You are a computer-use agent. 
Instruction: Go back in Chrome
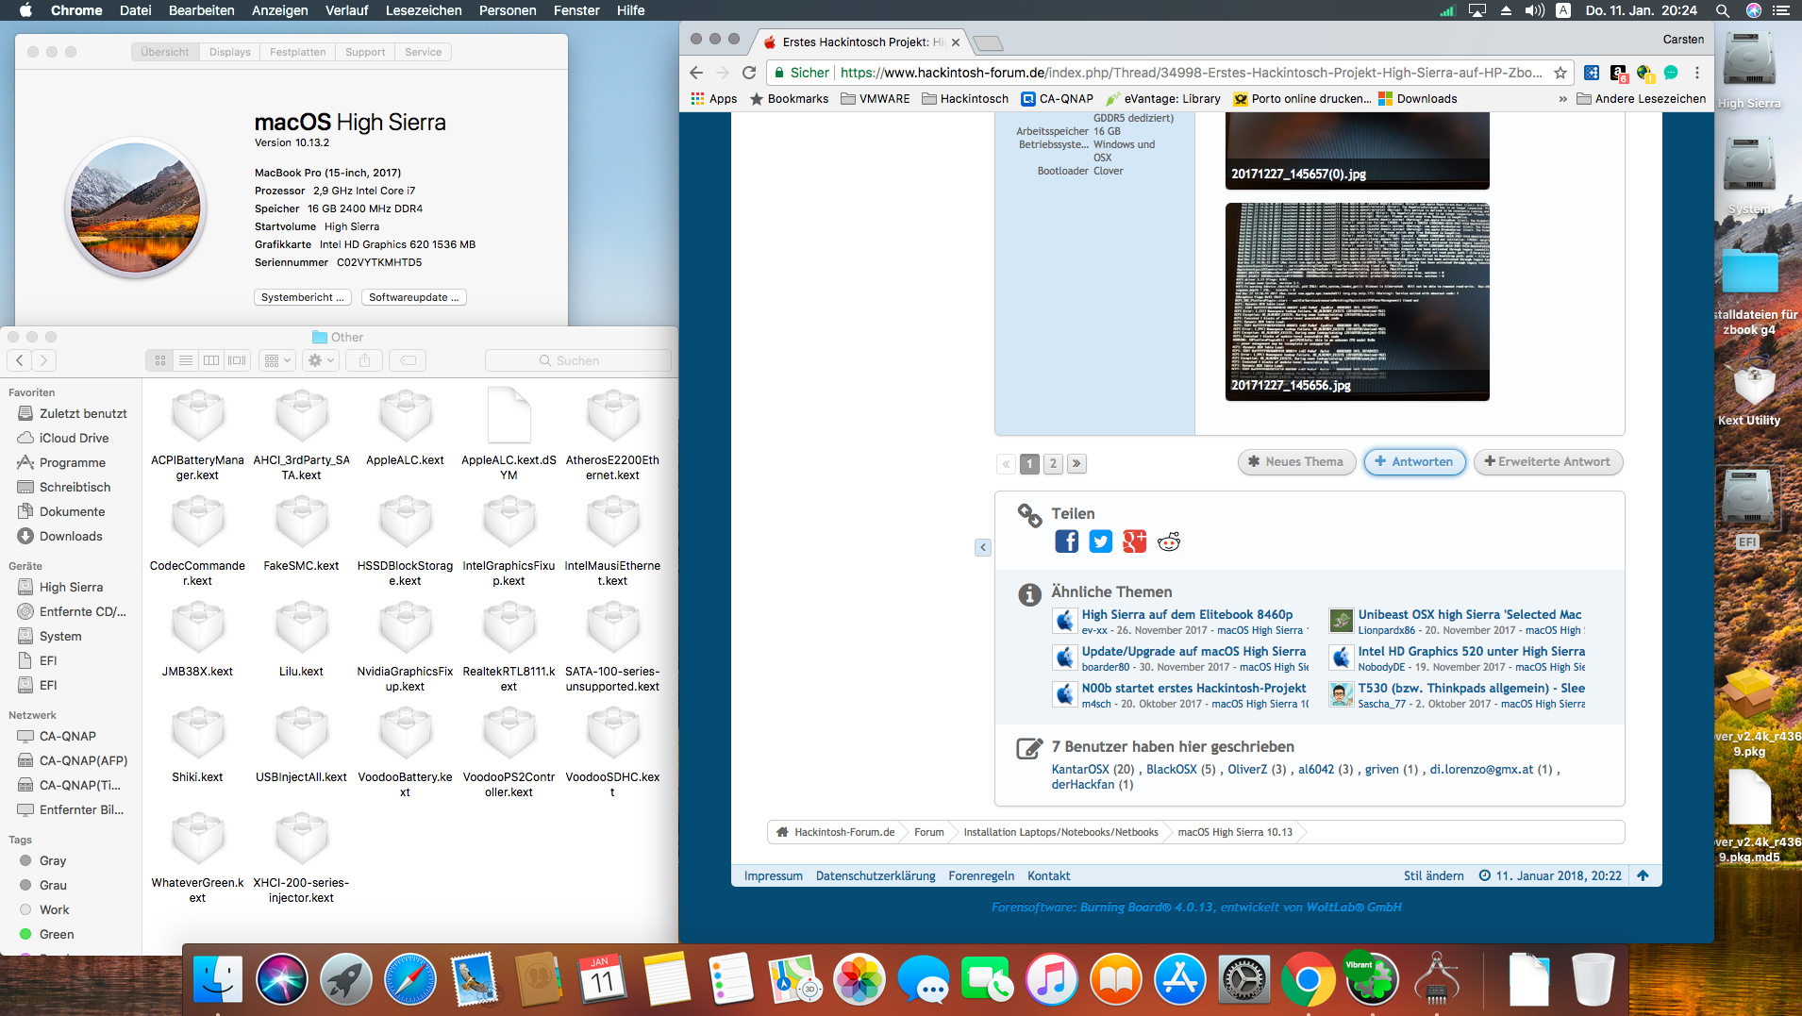[x=696, y=73]
